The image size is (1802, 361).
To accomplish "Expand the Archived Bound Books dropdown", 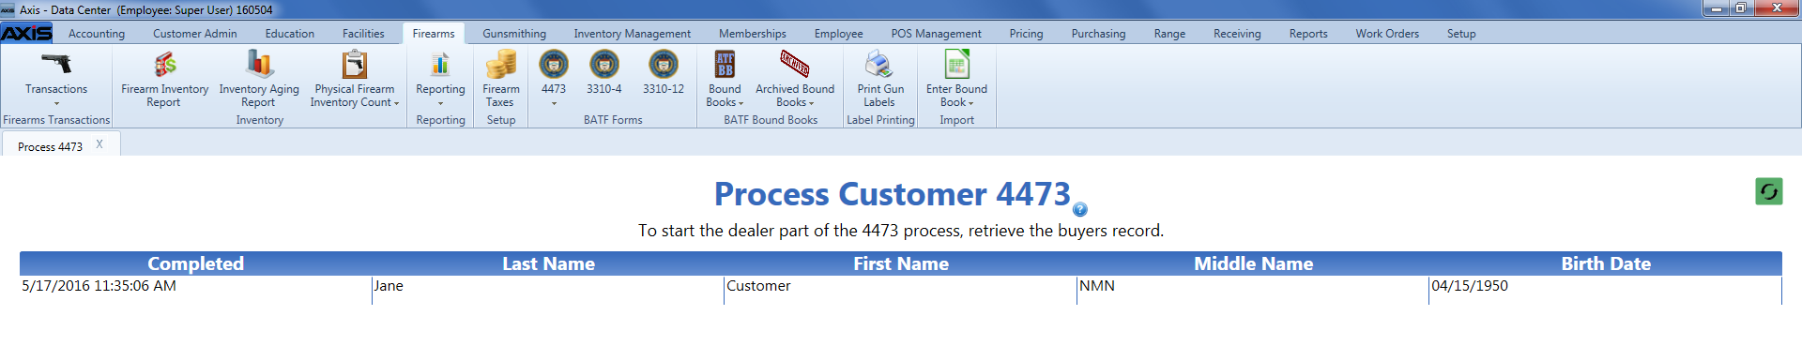I will click(795, 79).
